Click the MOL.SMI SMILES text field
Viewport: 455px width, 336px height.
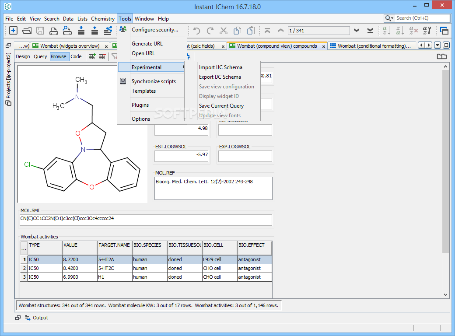point(146,220)
